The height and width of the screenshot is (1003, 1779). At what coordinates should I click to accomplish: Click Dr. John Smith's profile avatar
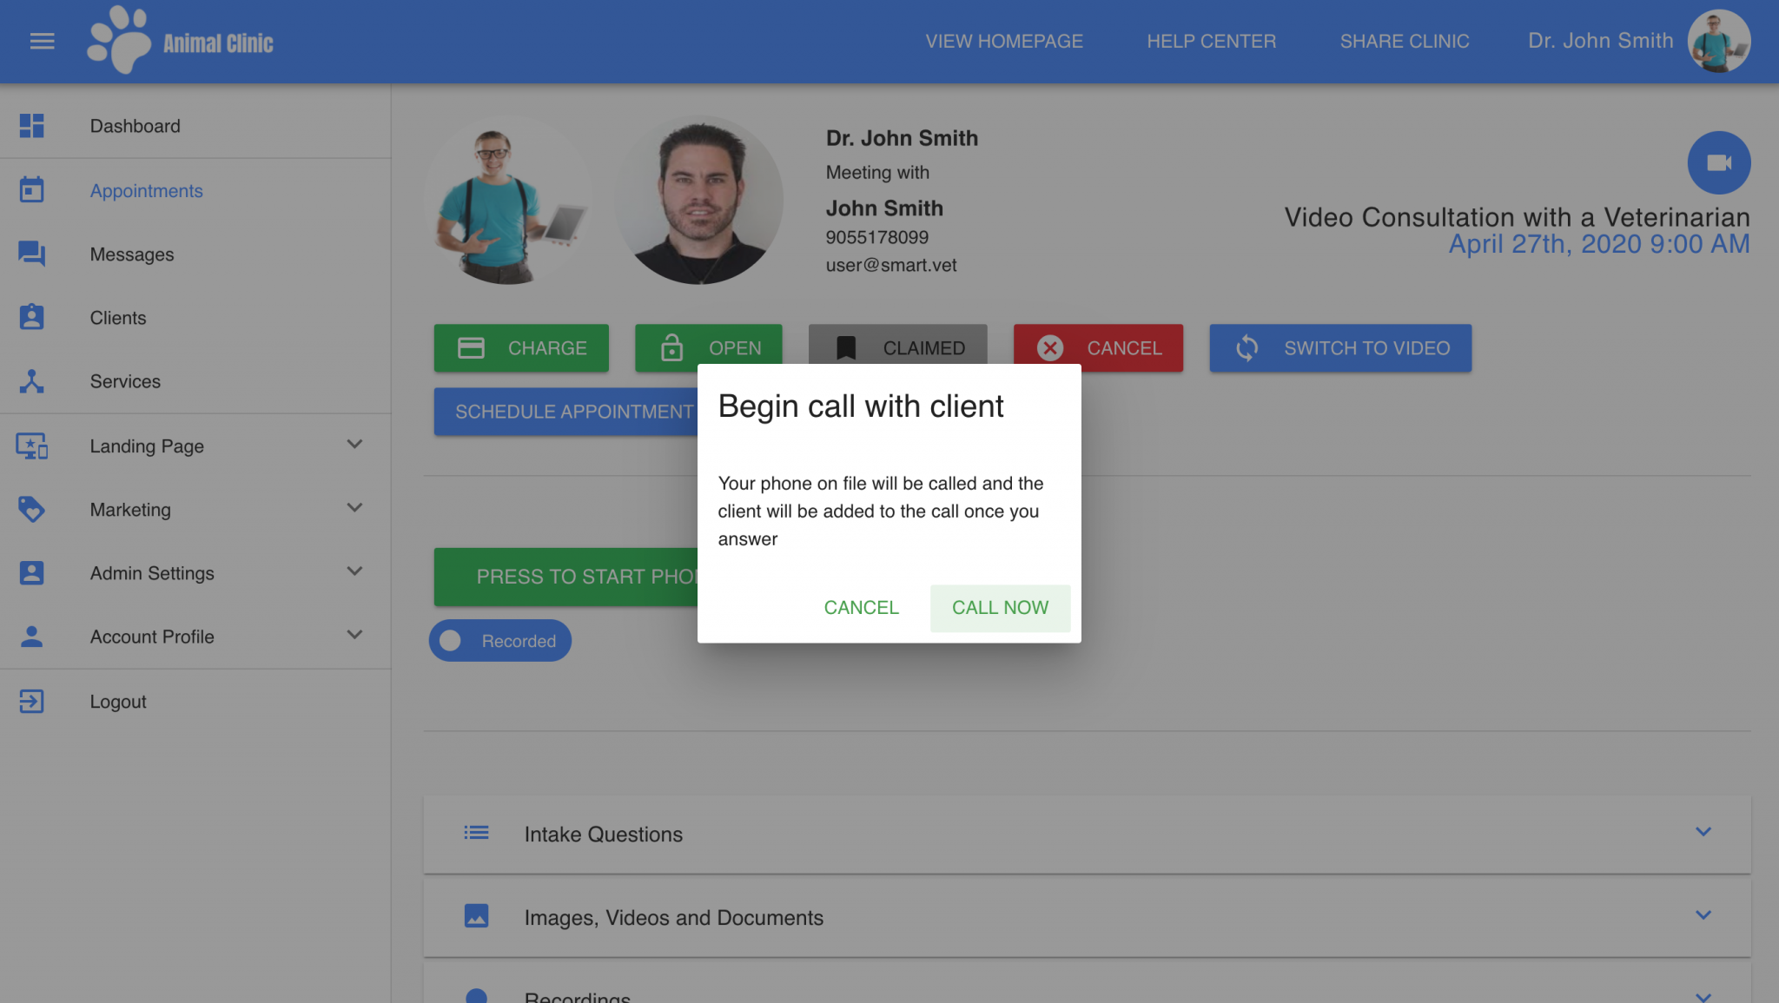click(x=1718, y=40)
